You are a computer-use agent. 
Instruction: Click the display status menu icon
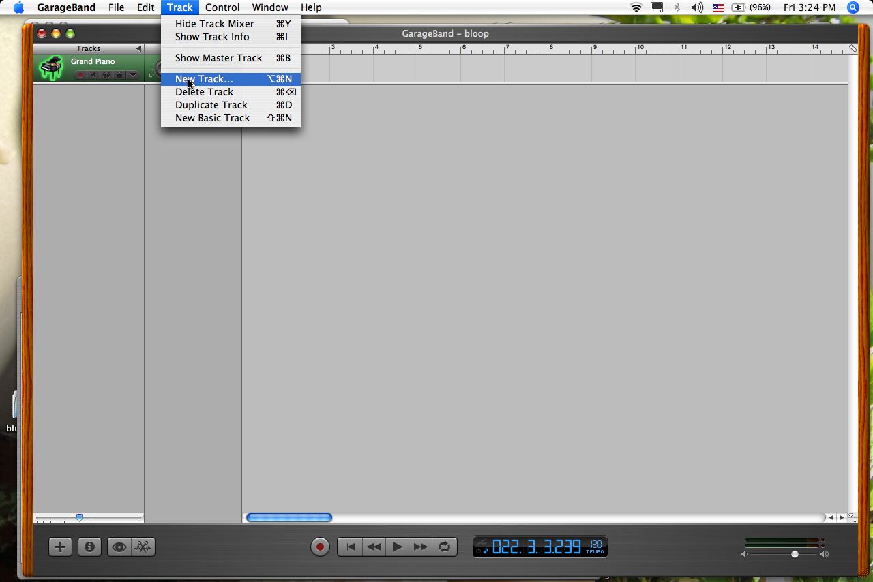coord(656,7)
